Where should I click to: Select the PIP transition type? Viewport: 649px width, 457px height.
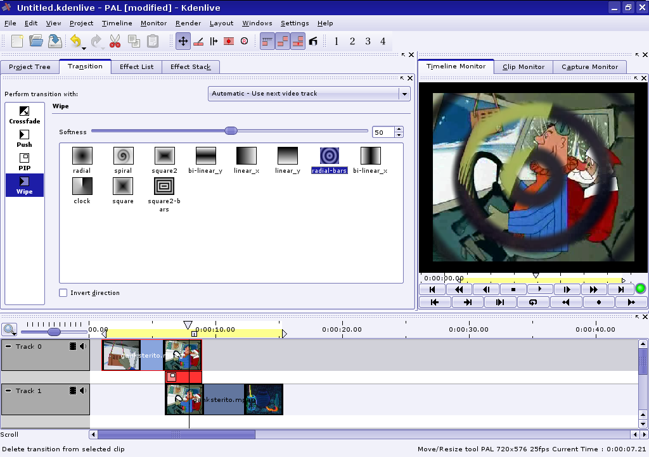pos(25,161)
